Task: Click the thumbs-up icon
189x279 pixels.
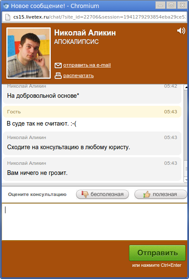Action: tap(147, 194)
